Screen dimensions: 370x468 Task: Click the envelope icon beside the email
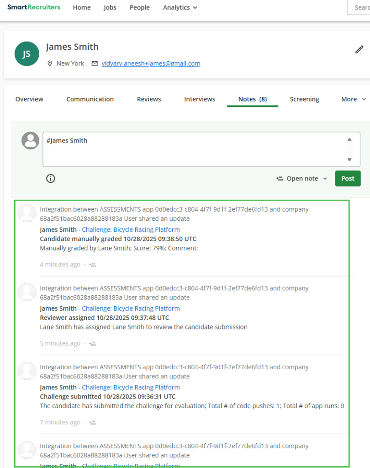click(x=95, y=64)
